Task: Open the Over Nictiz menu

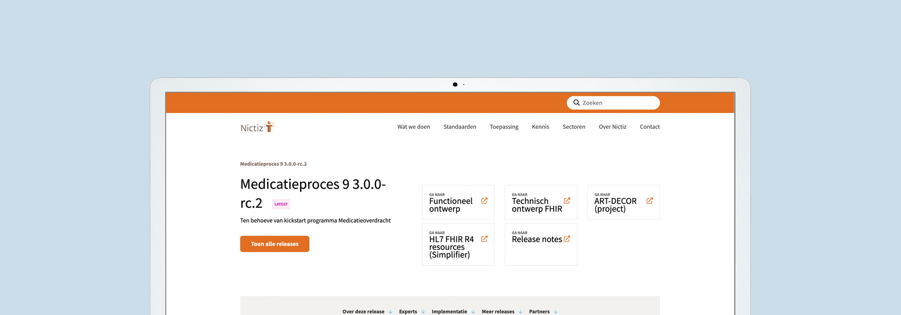Action: pos(613,127)
